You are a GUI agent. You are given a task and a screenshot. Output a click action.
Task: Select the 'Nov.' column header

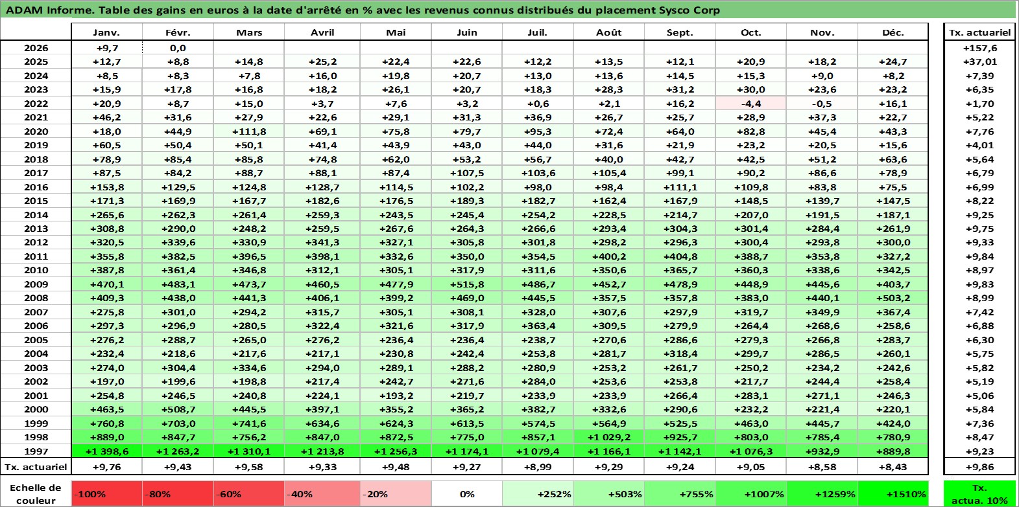[822, 32]
